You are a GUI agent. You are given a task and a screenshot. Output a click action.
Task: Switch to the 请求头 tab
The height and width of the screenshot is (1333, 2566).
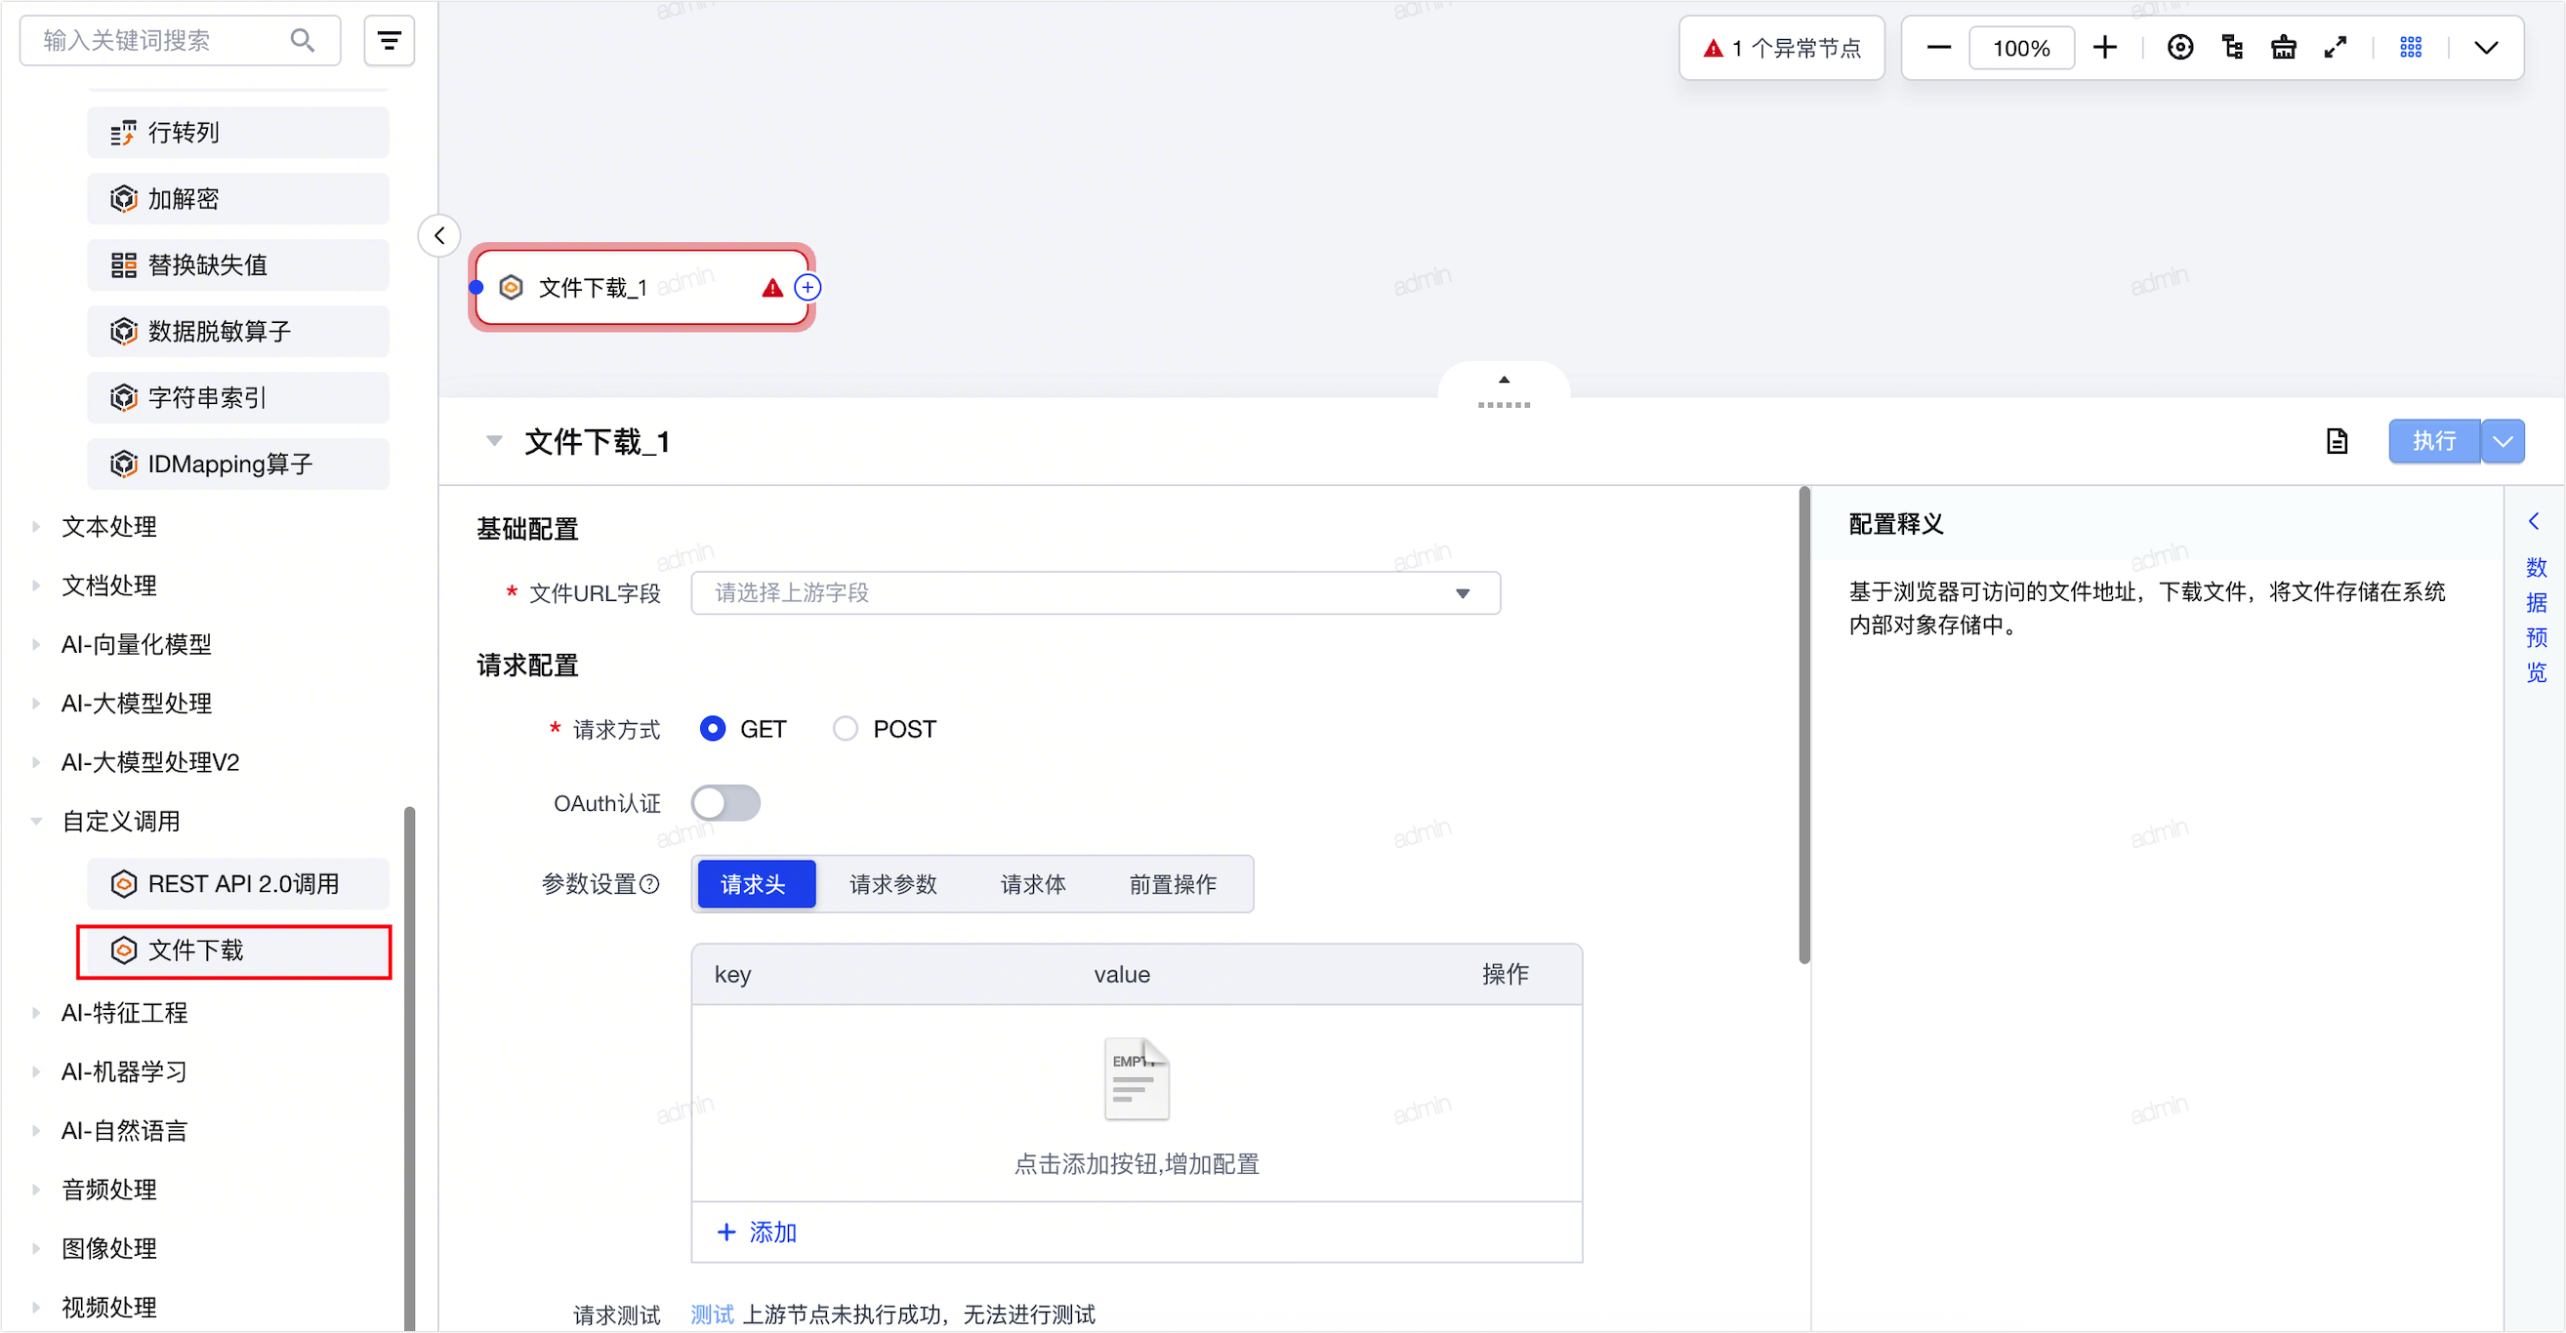point(756,884)
